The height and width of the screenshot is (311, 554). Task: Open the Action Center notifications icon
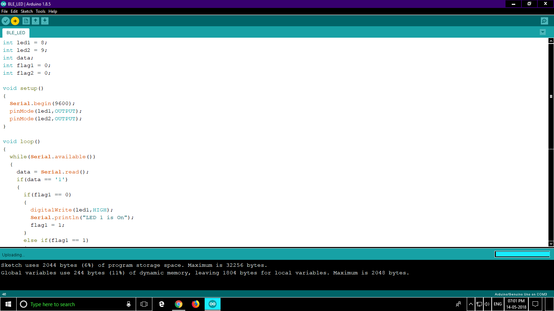coord(535,304)
